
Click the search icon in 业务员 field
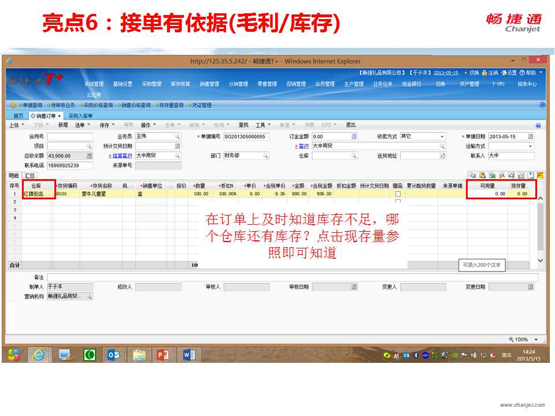coord(177,137)
